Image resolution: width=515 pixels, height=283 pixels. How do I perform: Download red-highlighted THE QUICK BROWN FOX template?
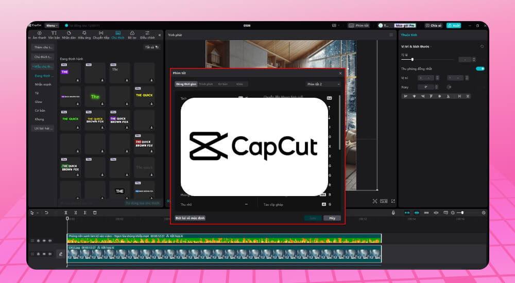[152, 151]
